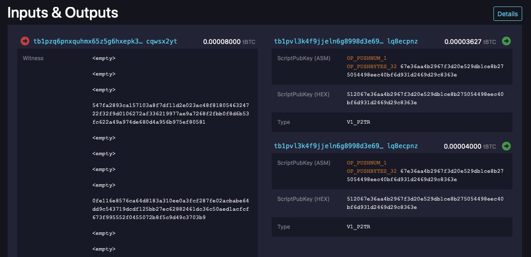Select the 0.00008000 tBTC input amount
This screenshot has width=531, height=257.
point(229,42)
